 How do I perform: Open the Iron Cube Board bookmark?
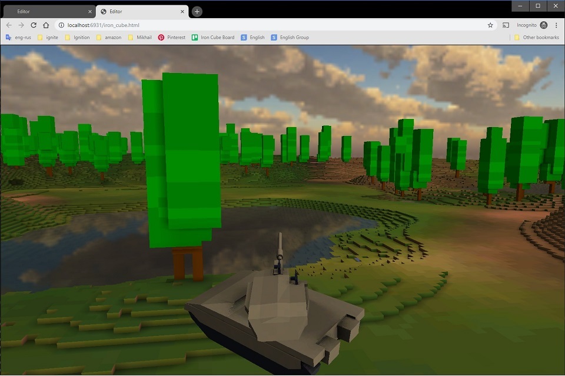click(x=213, y=37)
